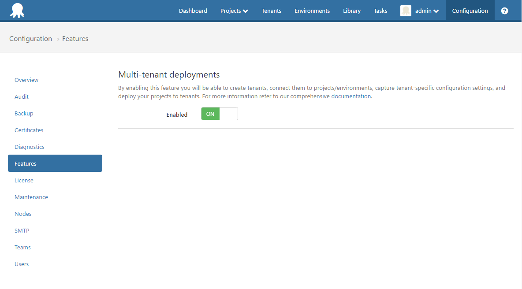Viewport: 522px width, 289px height.
Task: Open the Library section
Action: coord(351,11)
